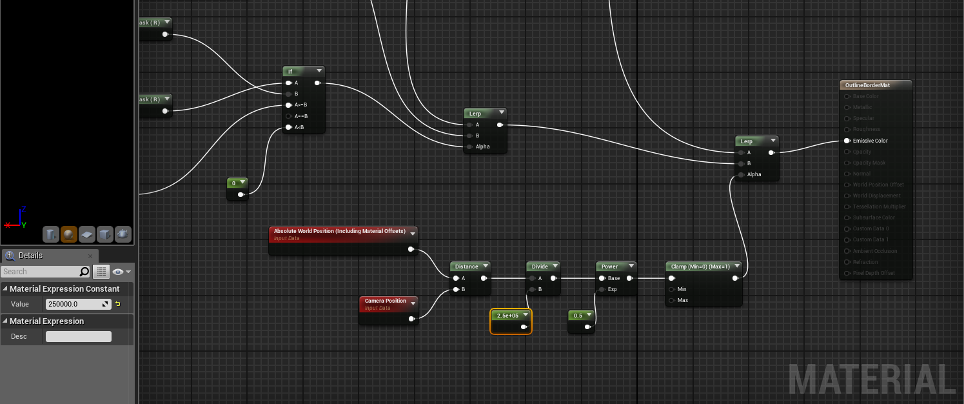964x404 pixels.
Task: Switch preview to the sphere mesh
Action: point(69,234)
